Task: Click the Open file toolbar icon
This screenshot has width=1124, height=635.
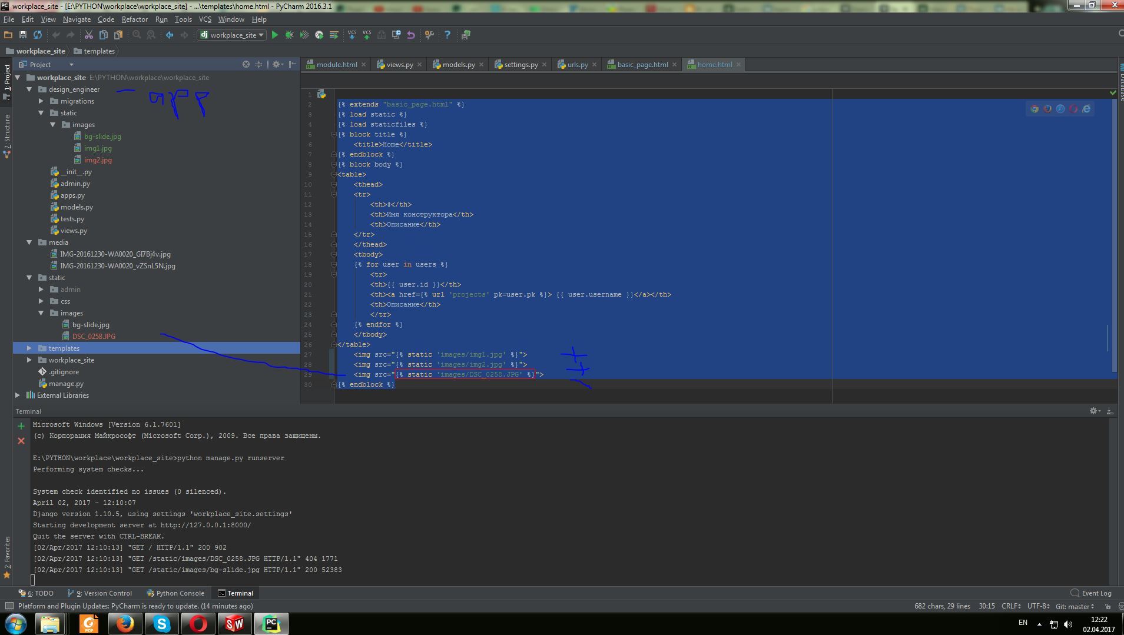Action: (x=8, y=35)
